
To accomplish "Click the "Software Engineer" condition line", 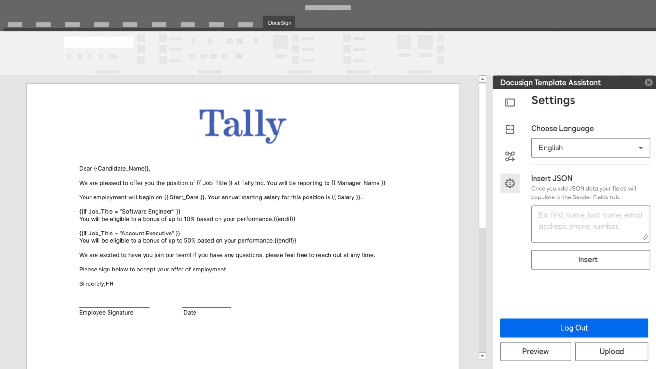I will pyautogui.click(x=130, y=212).
